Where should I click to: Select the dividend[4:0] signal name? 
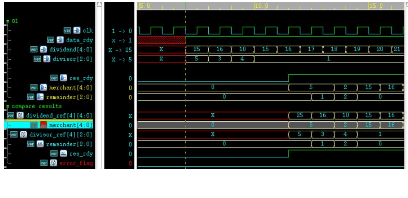click(x=71, y=50)
